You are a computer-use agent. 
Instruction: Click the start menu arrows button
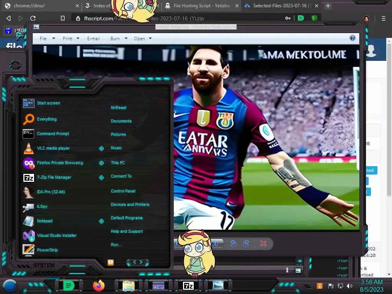138,262
